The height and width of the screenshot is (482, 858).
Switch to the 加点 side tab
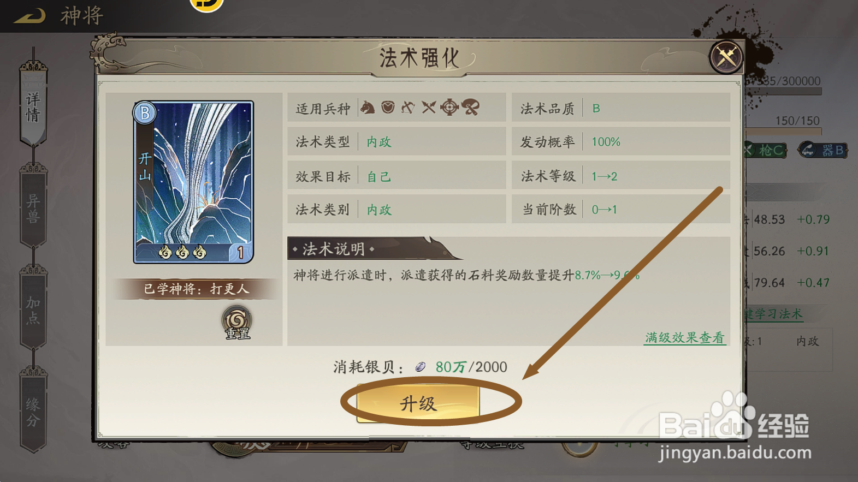click(x=33, y=309)
